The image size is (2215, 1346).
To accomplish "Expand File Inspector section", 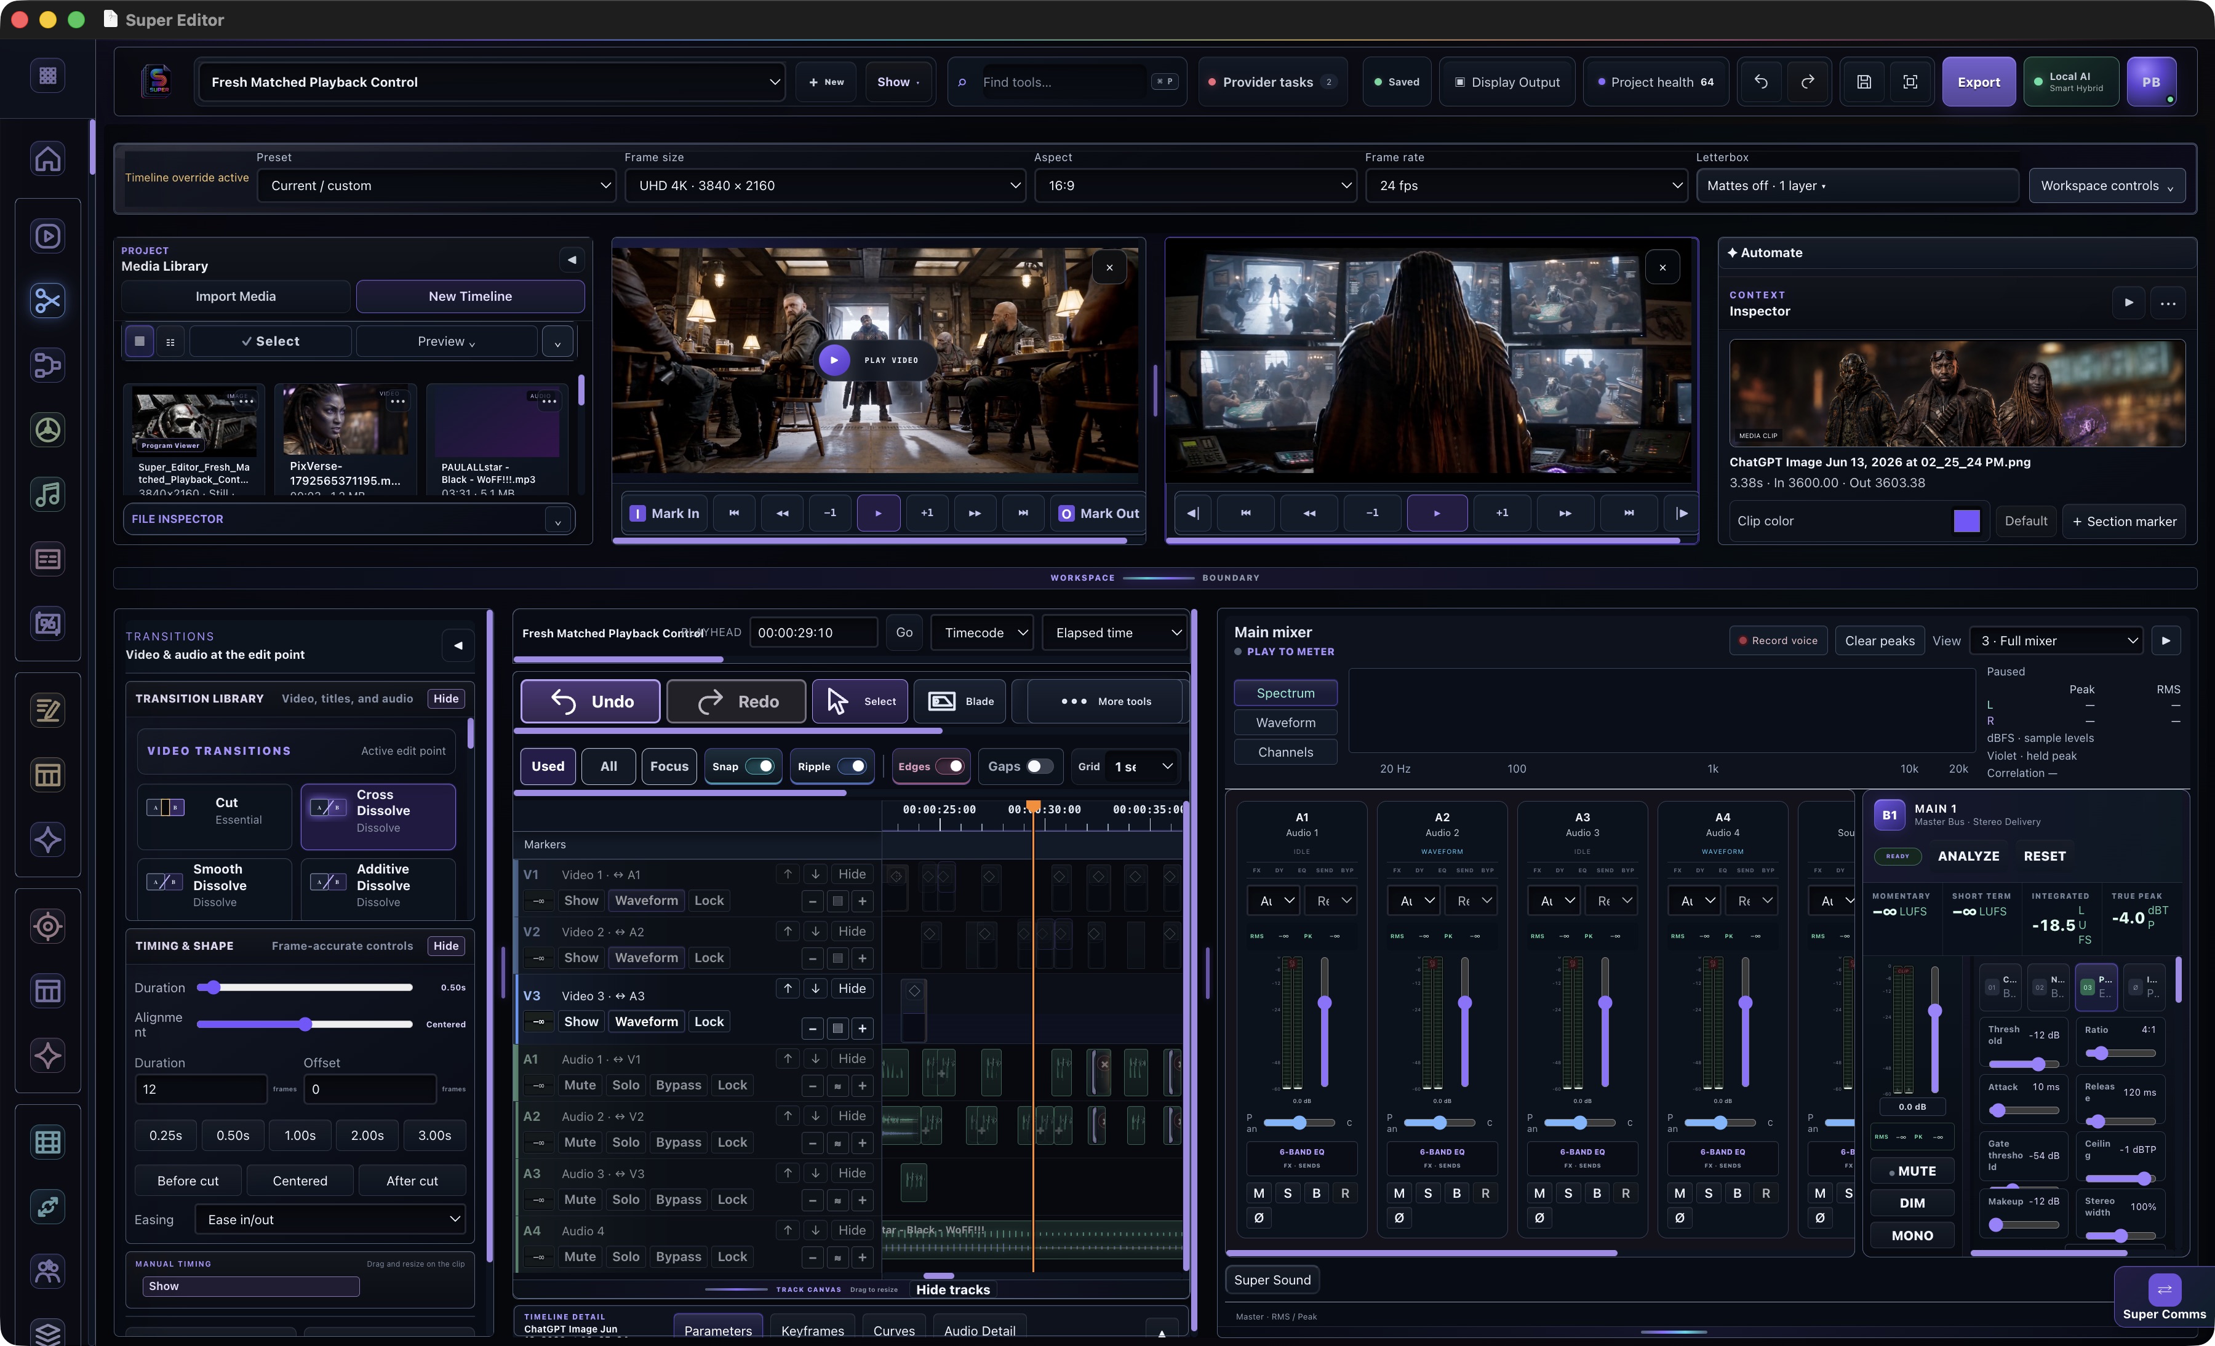I will [x=557, y=520].
